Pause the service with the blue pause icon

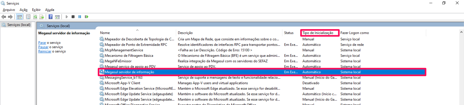80,17
